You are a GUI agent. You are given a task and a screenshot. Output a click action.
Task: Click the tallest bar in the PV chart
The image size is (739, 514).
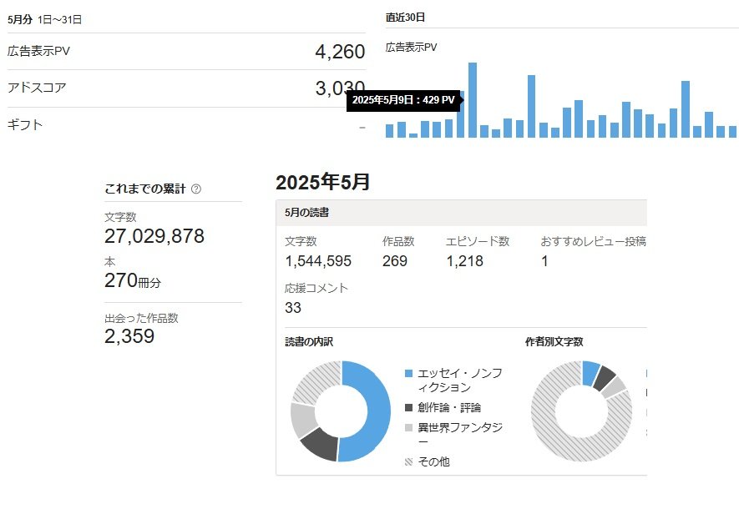(473, 100)
